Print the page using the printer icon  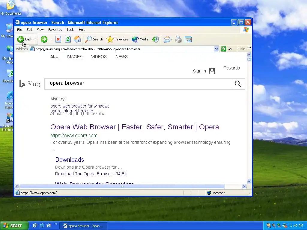click(179, 39)
